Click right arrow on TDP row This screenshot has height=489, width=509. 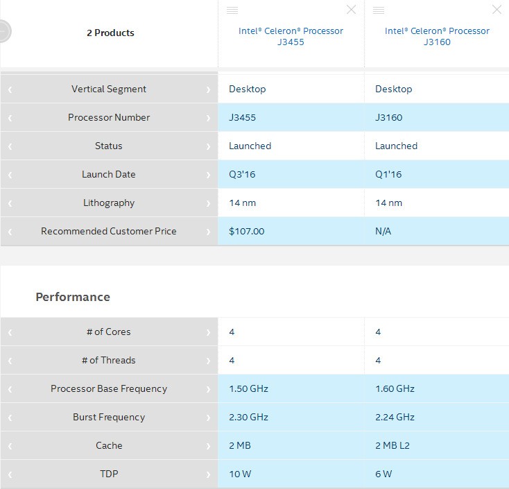click(x=208, y=474)
